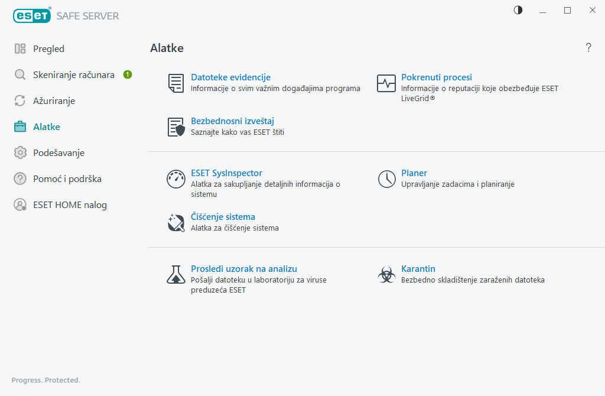Click the sample analysis flask icon
This screenshot has height=396, width=605.
click(x=176, y=274)
